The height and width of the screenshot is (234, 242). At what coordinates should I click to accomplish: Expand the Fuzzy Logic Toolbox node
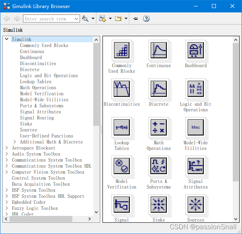tap(7, 208)
